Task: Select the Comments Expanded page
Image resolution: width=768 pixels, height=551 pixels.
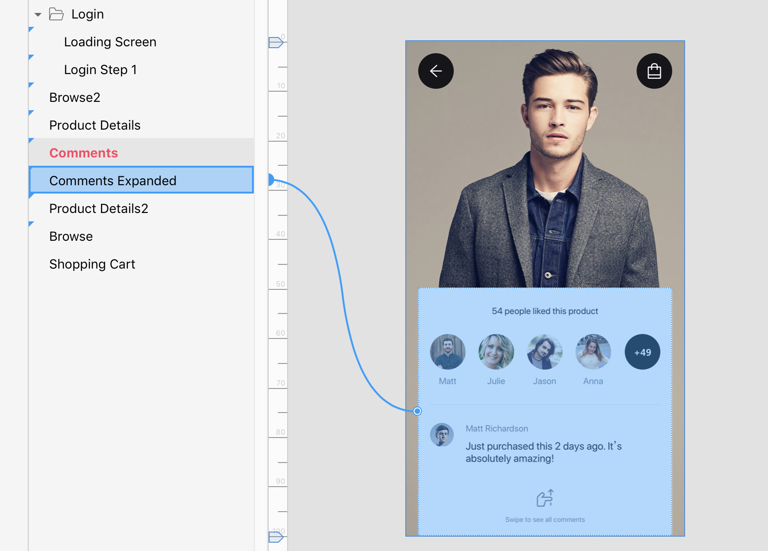Action: pyautogui.click(x=141, y=180)
